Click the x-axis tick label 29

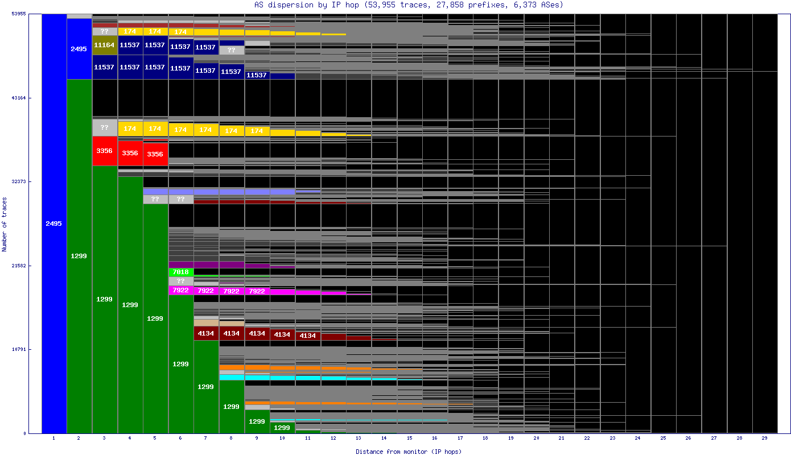(765, 439)
